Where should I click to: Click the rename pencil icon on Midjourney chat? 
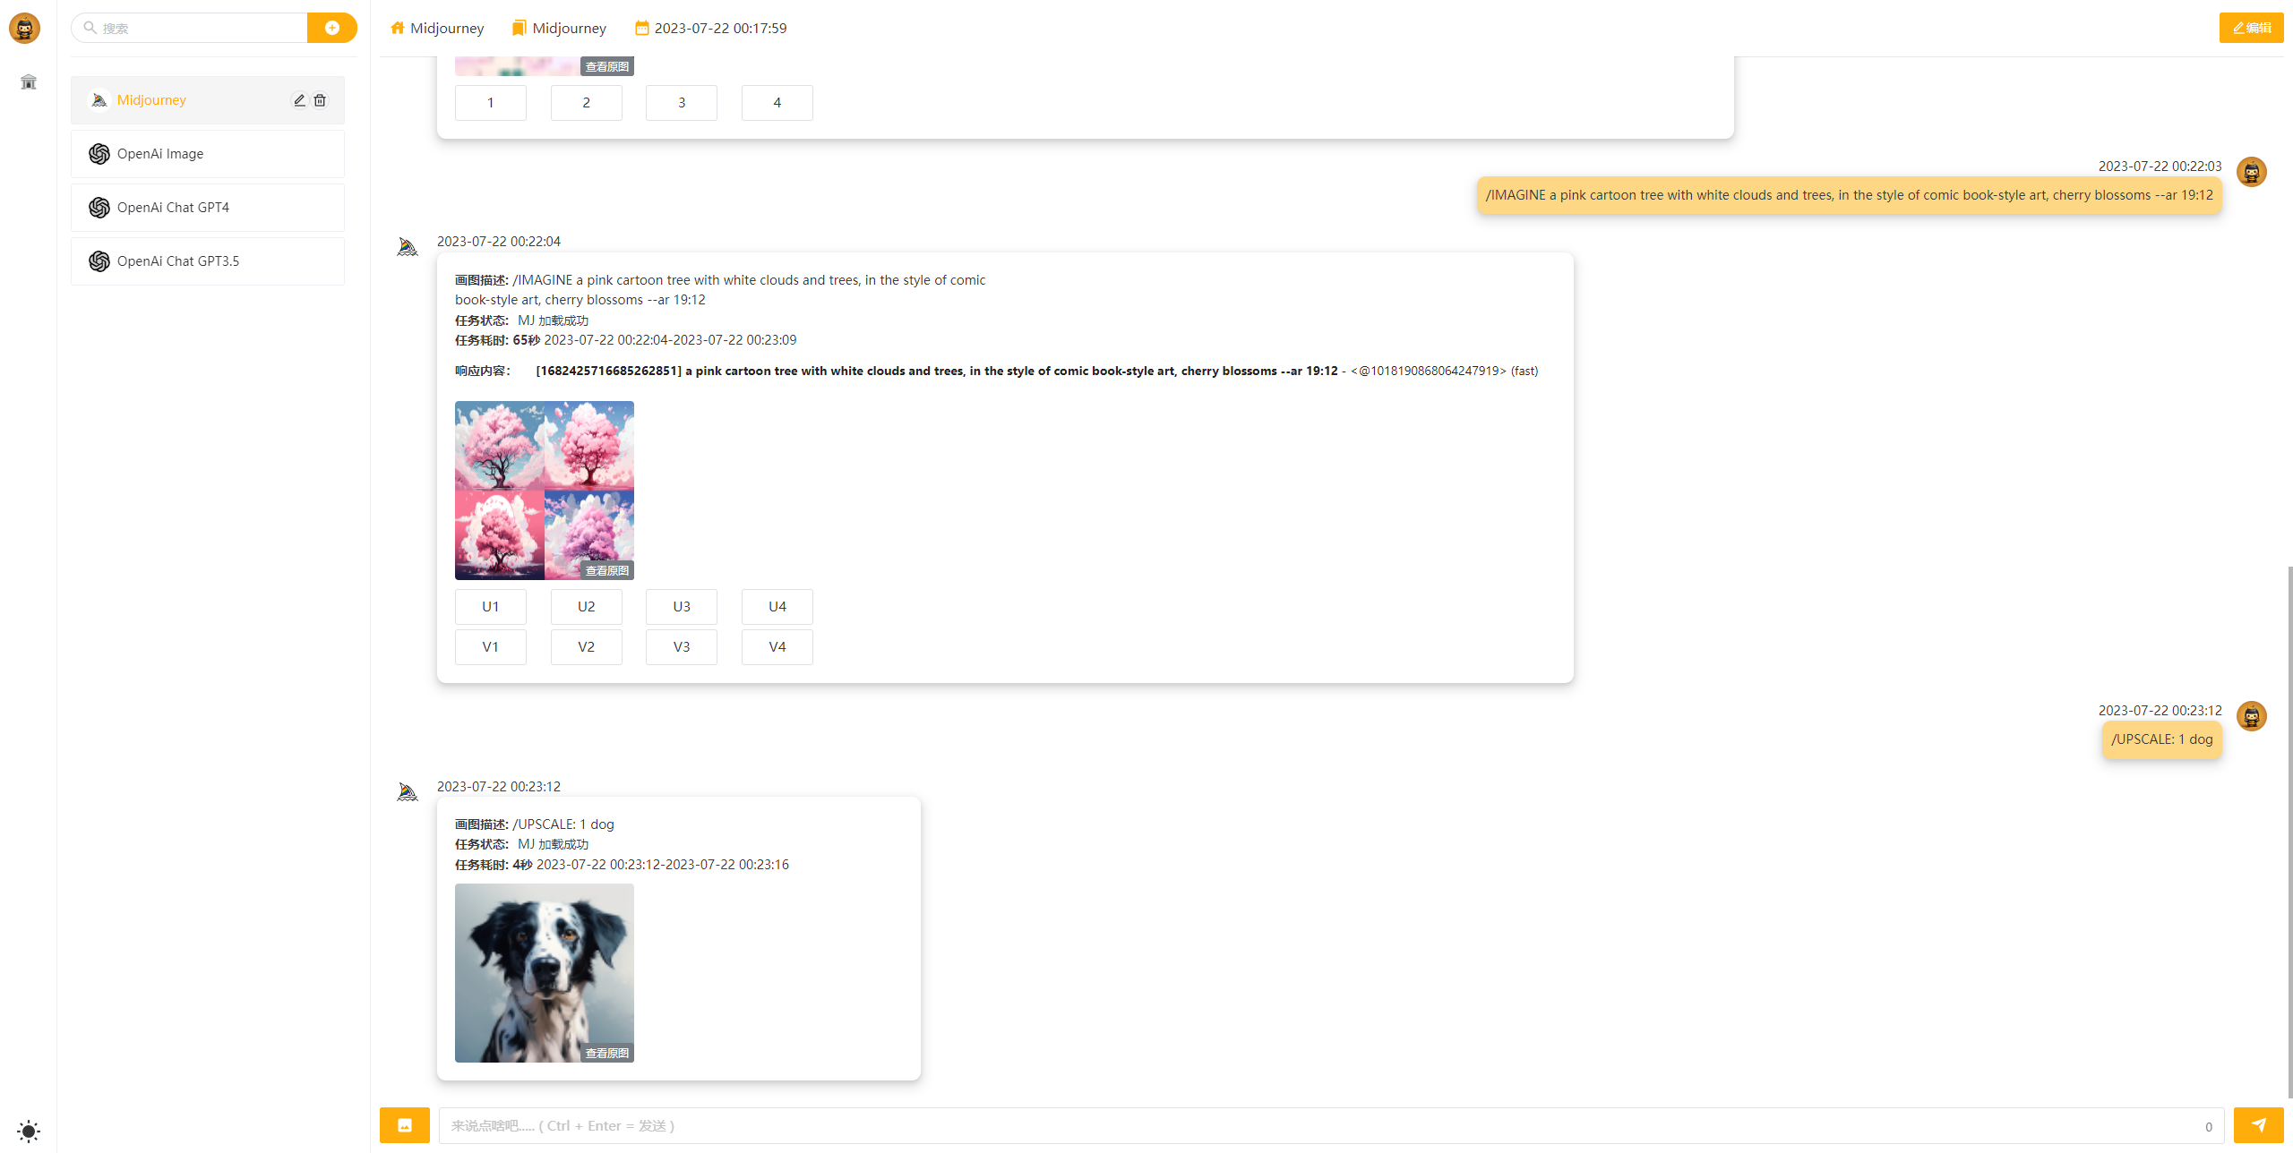[300, 100]
